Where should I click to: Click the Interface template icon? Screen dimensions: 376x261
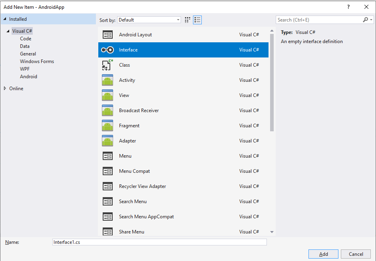click(x=107, y=50)
